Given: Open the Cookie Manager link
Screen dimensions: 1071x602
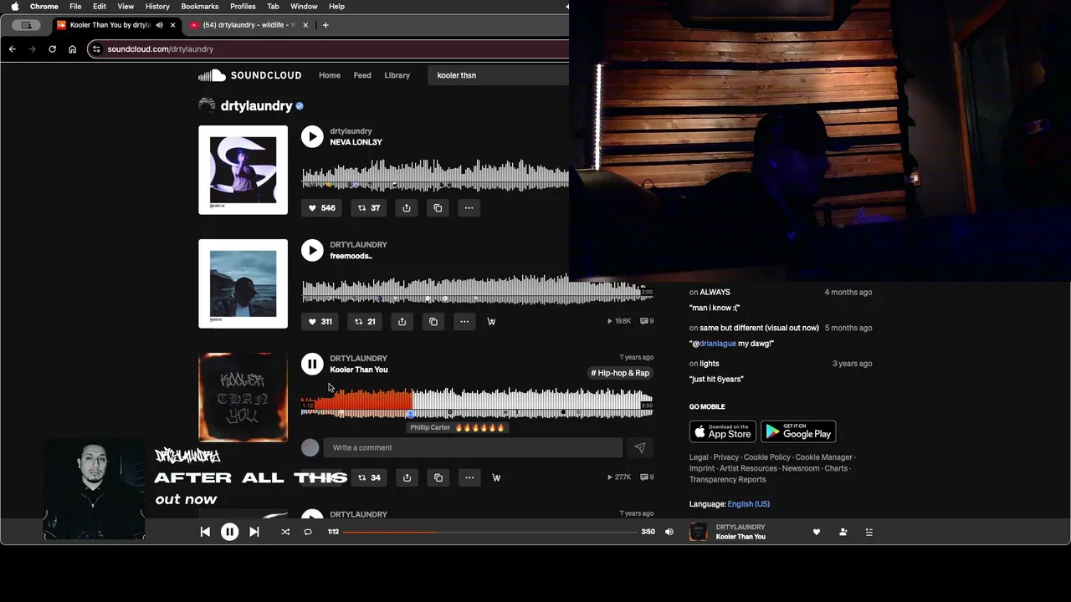Looking at the screenshot, I should coord(823,457).
